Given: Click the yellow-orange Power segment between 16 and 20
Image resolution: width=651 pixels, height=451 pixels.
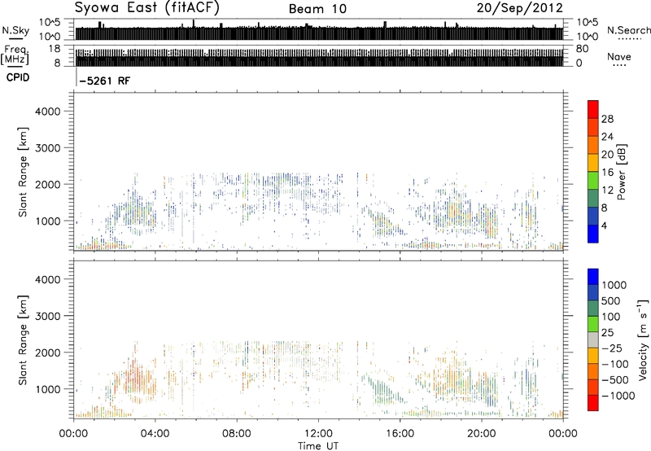Looking at the screenshot, I should [x=593, y=163].
